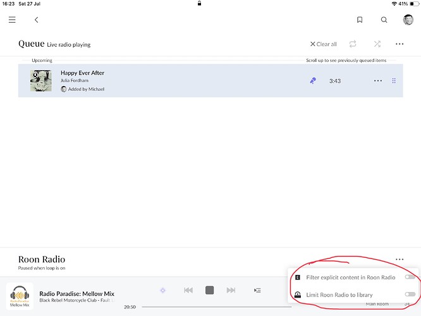Go back with the left arrow
Image resolution: width=421 pixels, height=316 pixels.
(x=36, y=20)
